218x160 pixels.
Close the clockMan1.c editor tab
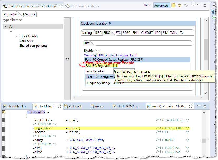pos(59,106)
